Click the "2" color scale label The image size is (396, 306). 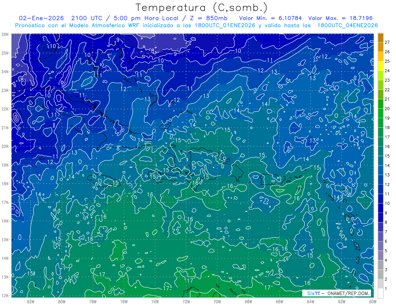[x=386, y=279]
